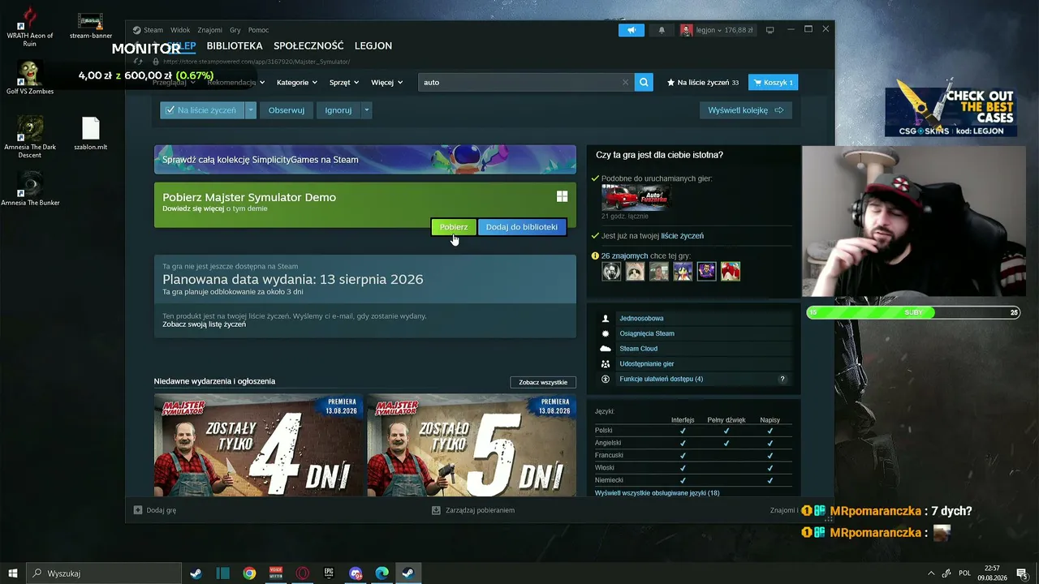The image size is (1039, 584).
Task: Open Amnesia The Dark Descent shortcut
Action: pyautogui.click(x=30, y=136)
